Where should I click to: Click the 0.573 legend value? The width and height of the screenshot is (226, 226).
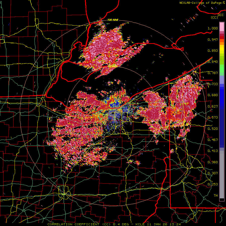coord(213,118)
